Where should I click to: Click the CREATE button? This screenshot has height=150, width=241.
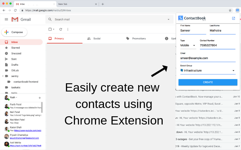[208, 82]
